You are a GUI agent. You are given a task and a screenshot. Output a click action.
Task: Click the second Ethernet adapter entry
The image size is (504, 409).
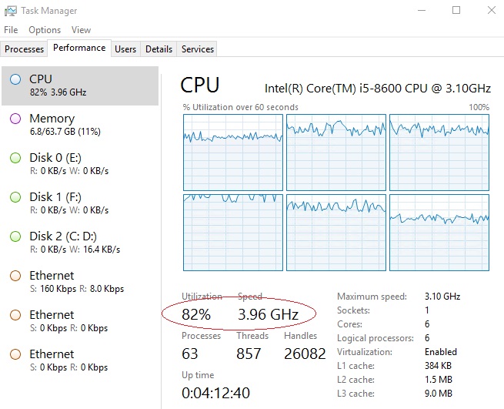(80, 321)
